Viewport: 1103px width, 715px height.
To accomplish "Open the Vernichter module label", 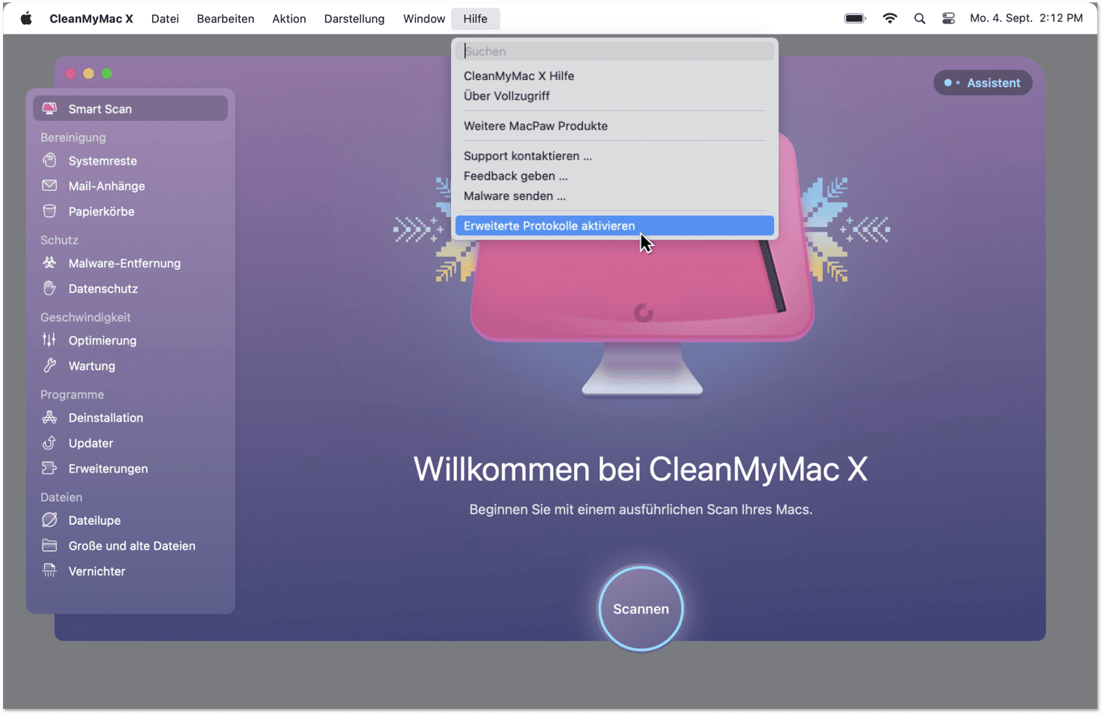I will tap(97, 571).
